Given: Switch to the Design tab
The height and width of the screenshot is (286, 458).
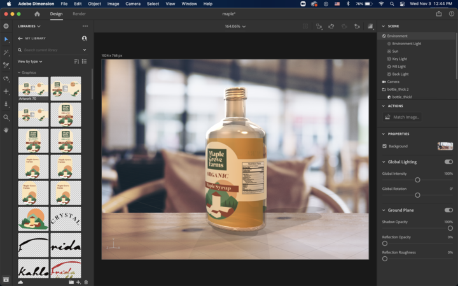Looking at the screenshot, I should pos(56,14).
